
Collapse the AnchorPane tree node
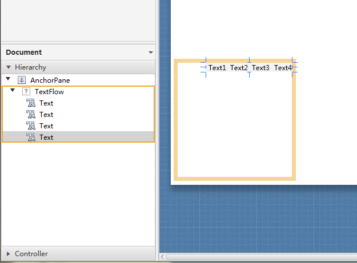coord(8,80)
